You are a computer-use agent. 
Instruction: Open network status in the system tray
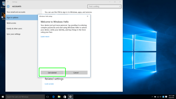click(x=158, y=97)
